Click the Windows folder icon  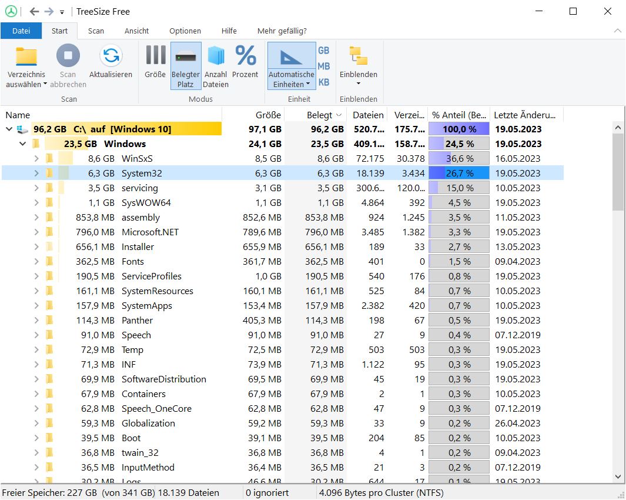pos(36,144)
